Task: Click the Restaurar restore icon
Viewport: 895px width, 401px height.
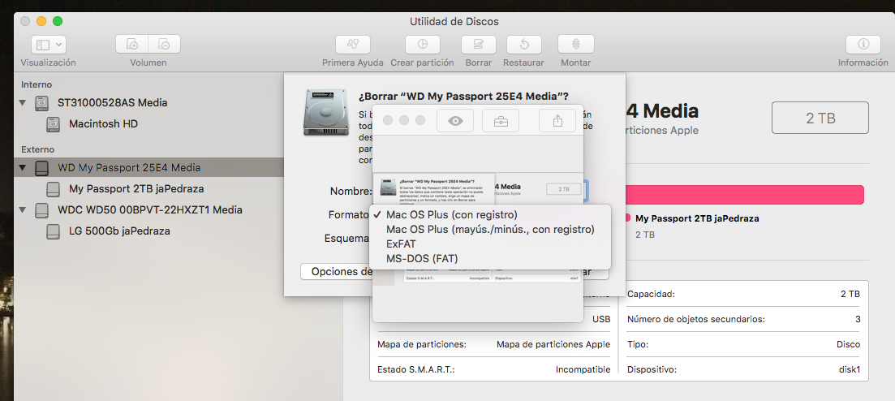Action: pos(523,45)
